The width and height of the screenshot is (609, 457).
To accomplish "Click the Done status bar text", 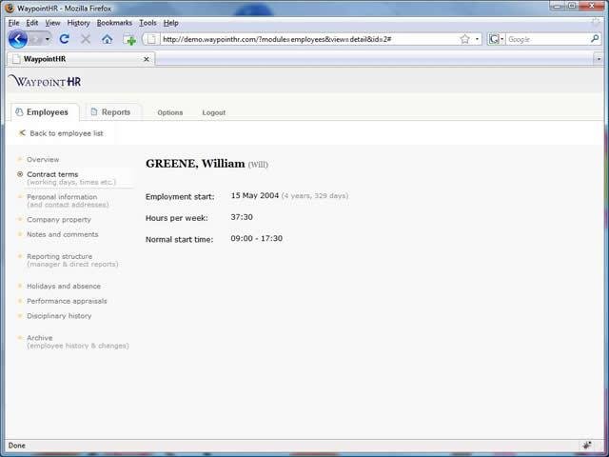I will point(17,446).
